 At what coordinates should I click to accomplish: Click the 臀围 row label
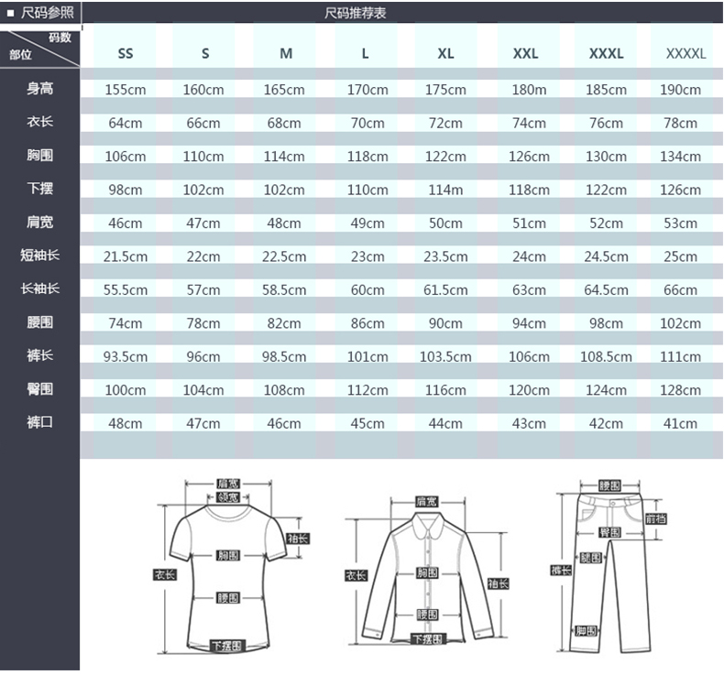pyautogui.click(x=39, y=389)
